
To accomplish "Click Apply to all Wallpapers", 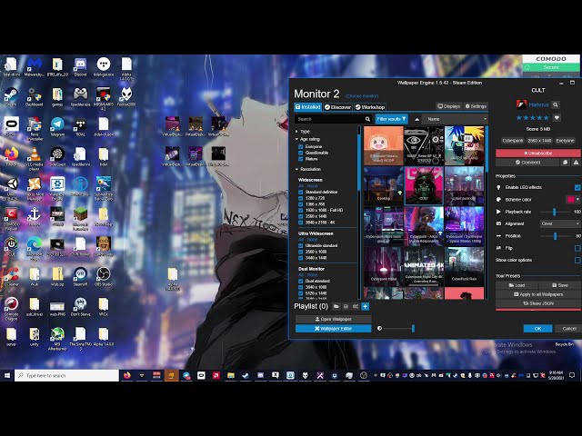I will pos(537,294).
